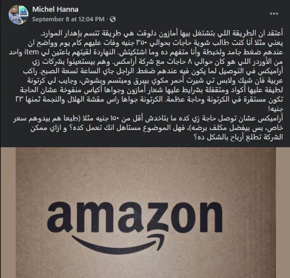Click the last post line ending بالشكل ده؟
Viewport: 290px width, 278px height.
(238, 137)
